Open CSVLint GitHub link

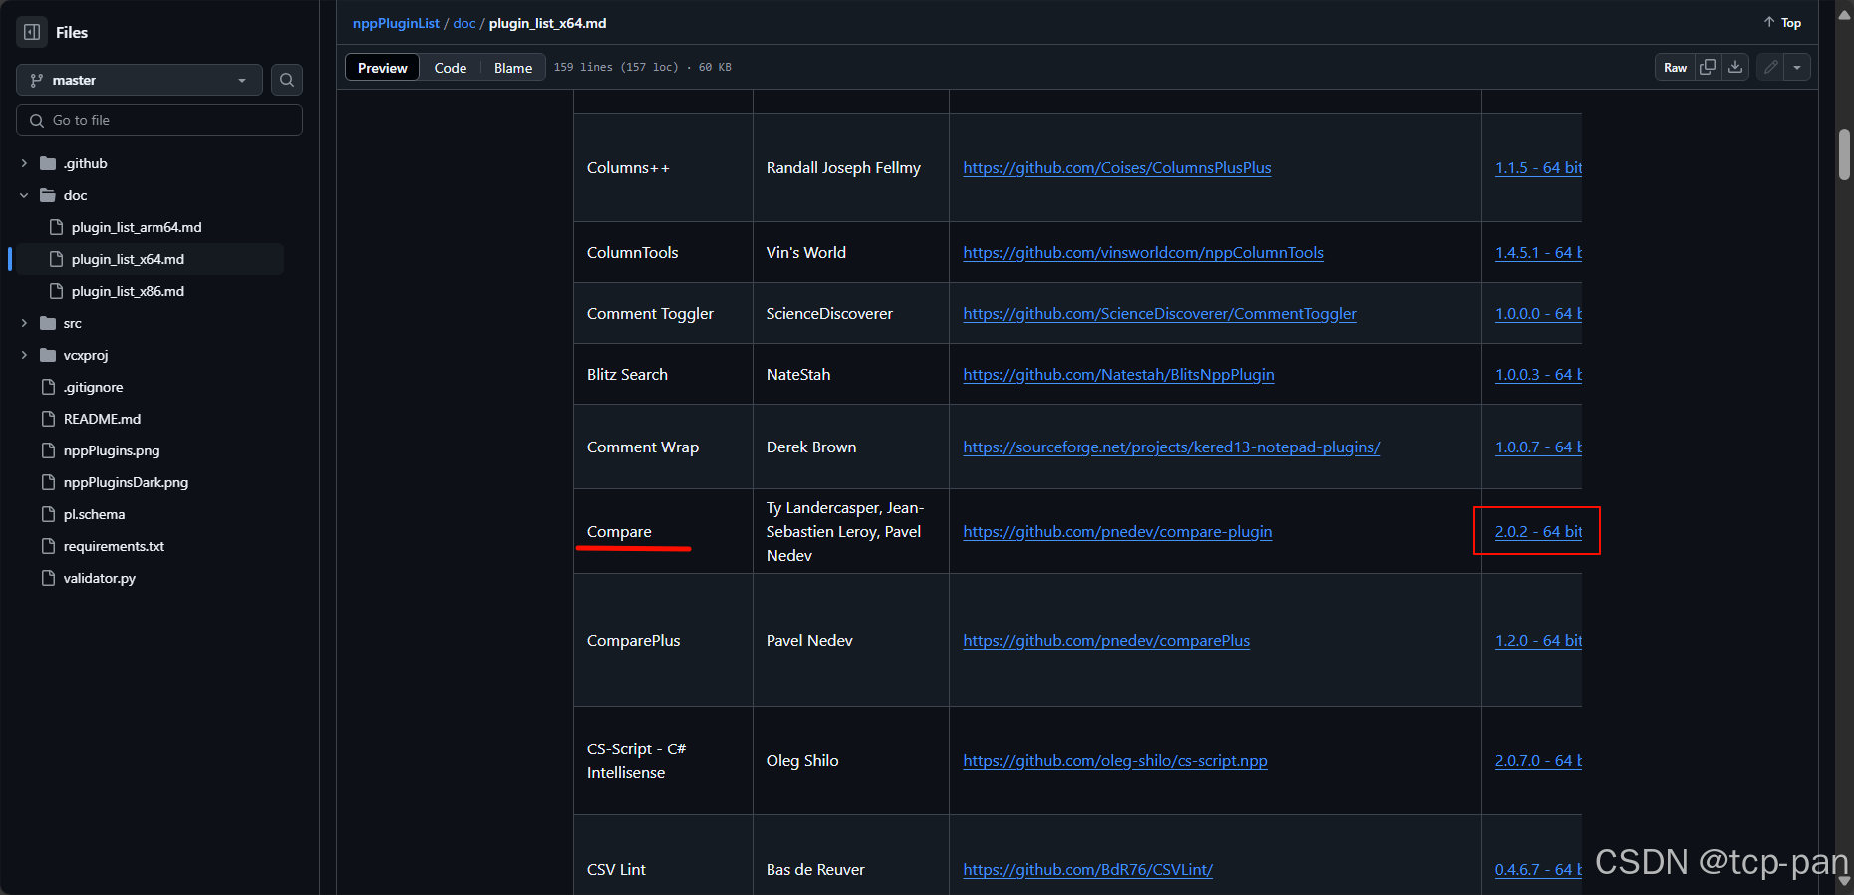(x=1088, y=870)
